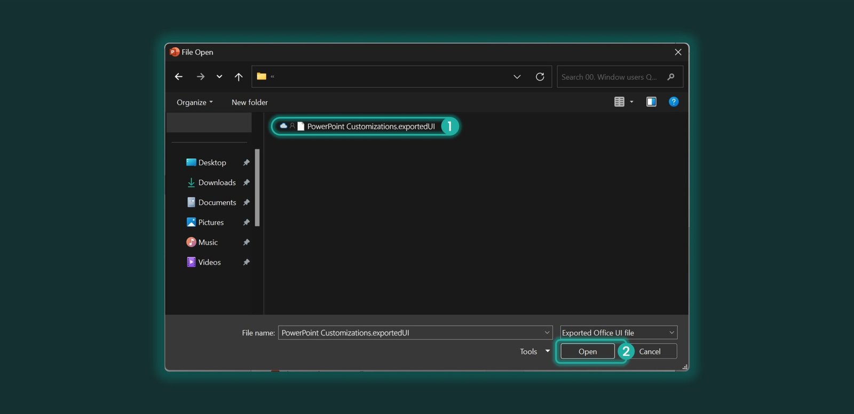Open the Organize menu
The width and height of the screenshot is (854, 414).
click(195, 102)
